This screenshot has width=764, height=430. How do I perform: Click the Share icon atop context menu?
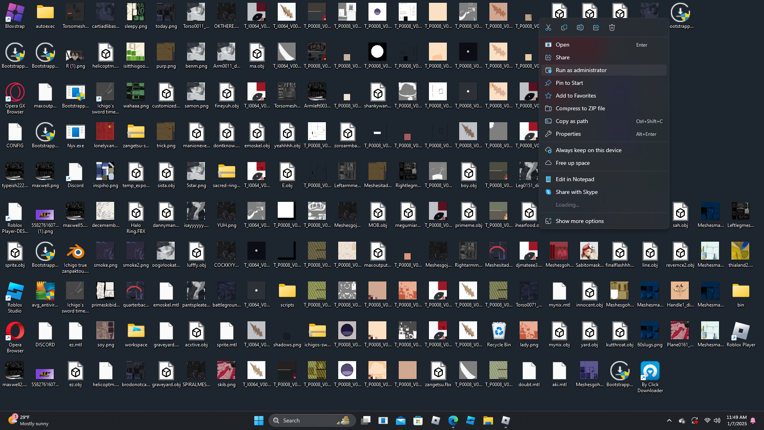[596, 27]
